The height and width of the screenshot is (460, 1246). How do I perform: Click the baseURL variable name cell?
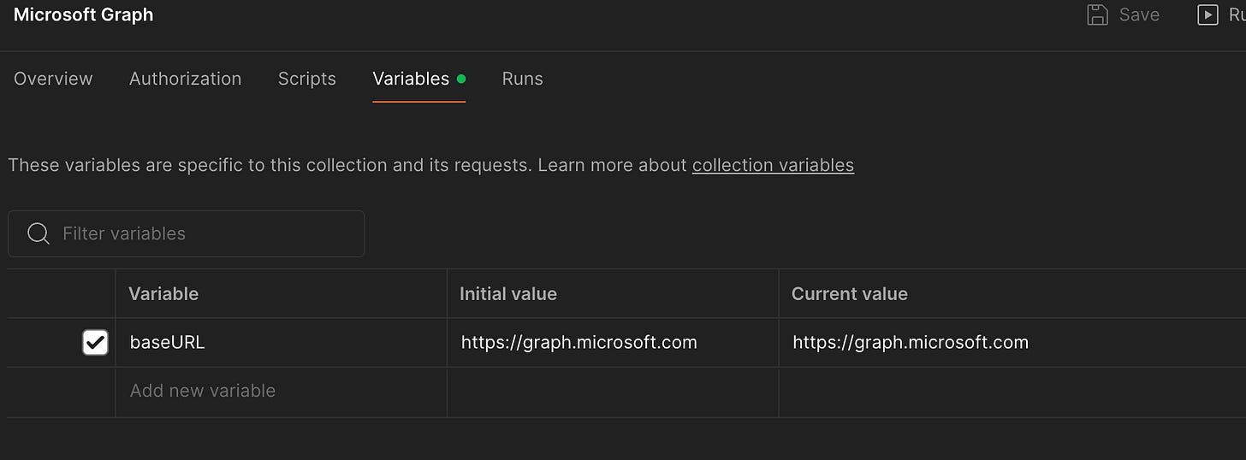(281, 343)
